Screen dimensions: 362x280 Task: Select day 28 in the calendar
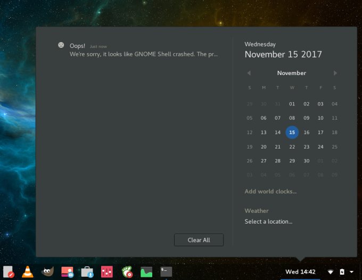pos(277,161)
